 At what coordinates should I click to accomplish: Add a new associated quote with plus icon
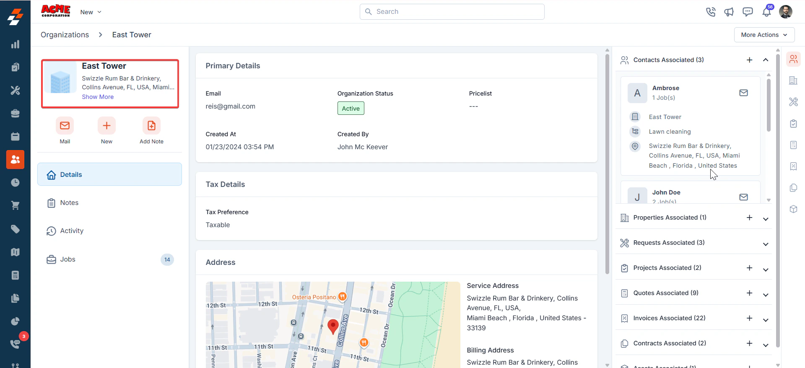click(749, 293)
